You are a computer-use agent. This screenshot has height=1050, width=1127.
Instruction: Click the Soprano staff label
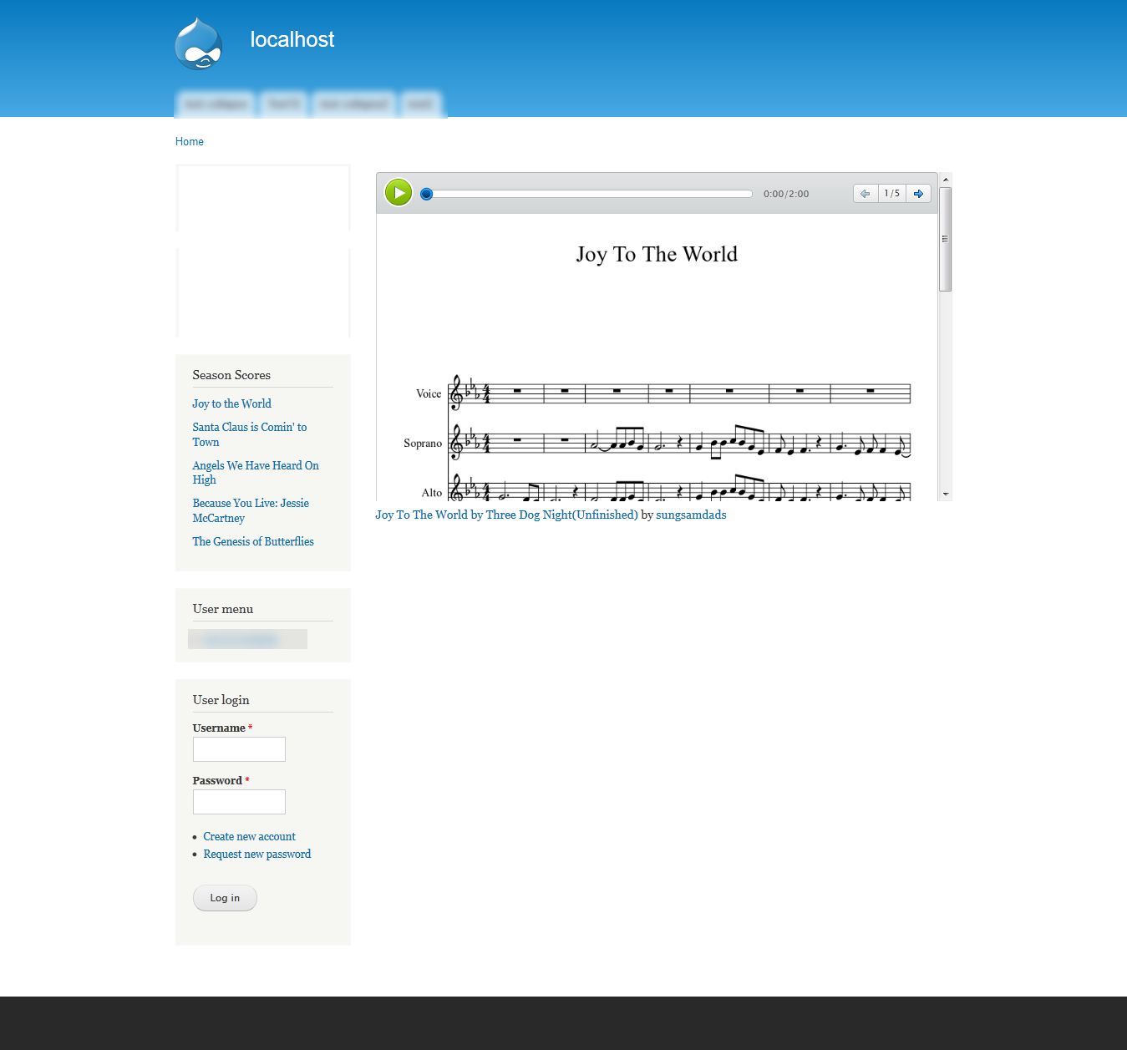tap(423, 444)
